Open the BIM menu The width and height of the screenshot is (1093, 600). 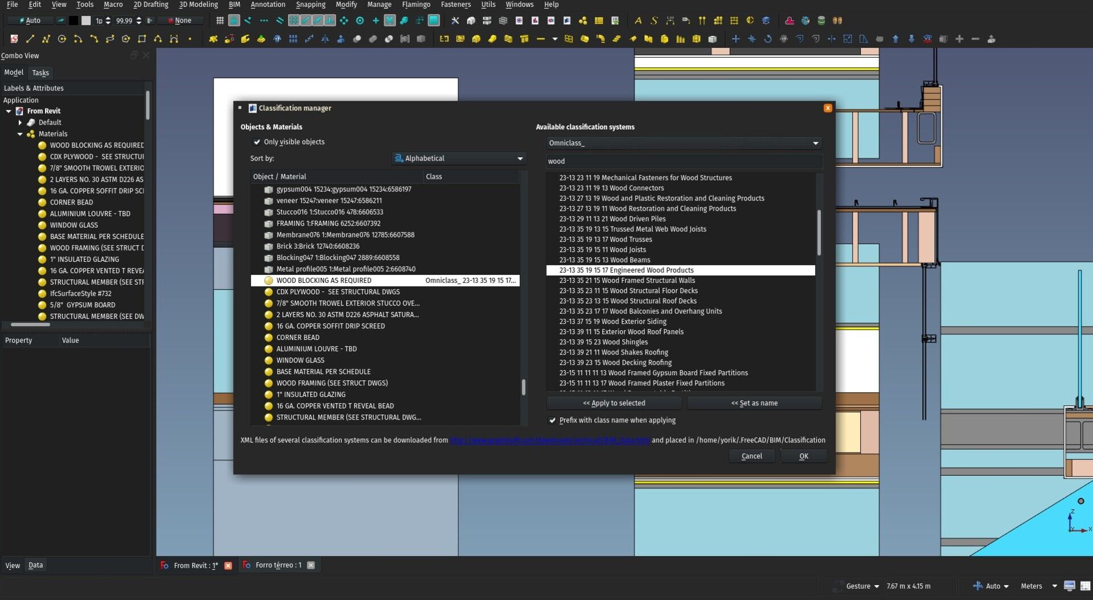click(234, 5)
